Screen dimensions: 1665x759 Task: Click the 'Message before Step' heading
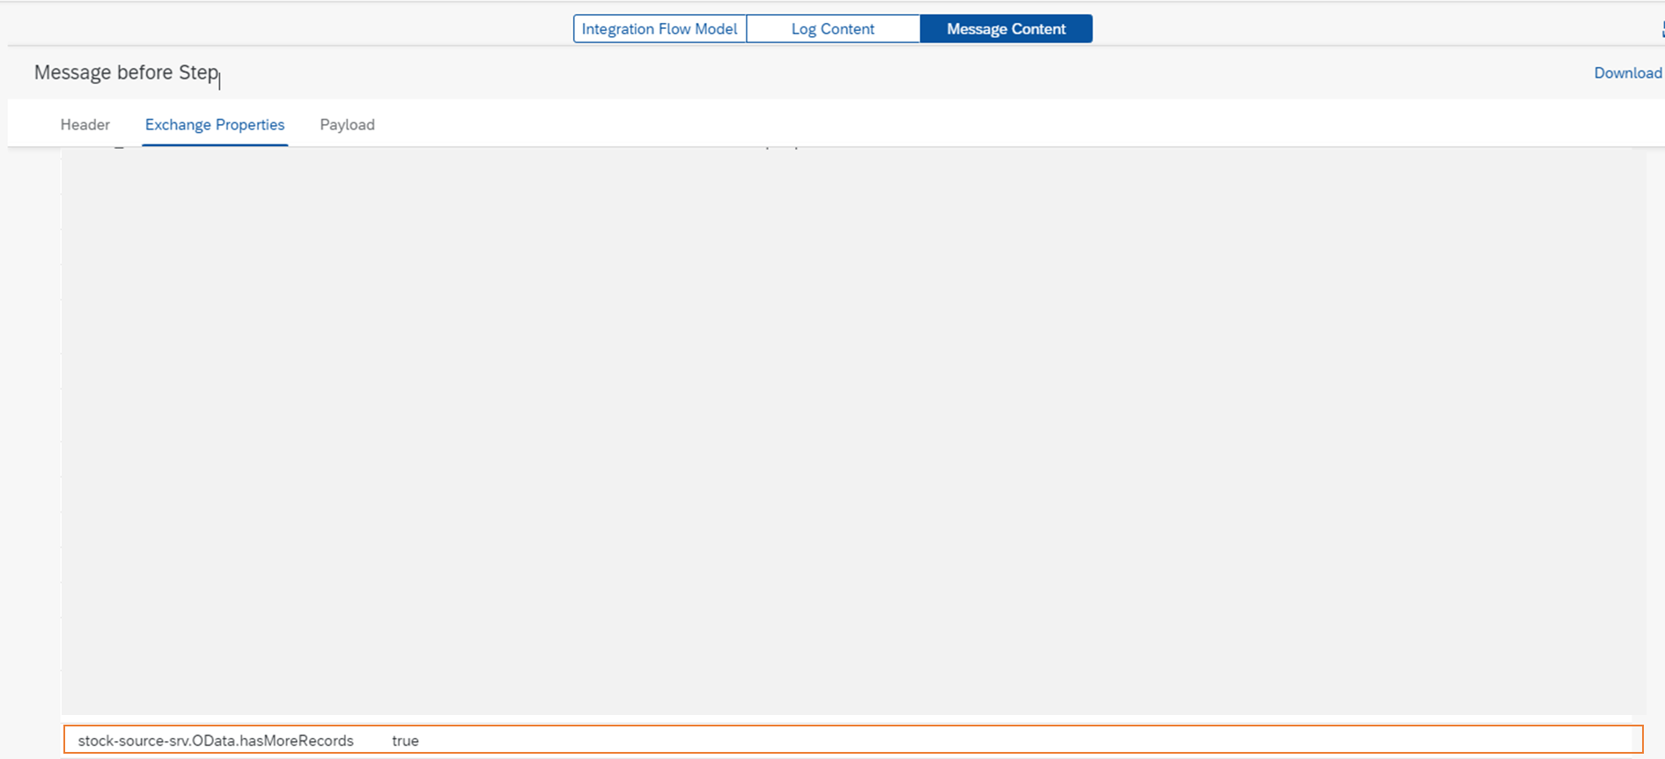pos(126,72)
